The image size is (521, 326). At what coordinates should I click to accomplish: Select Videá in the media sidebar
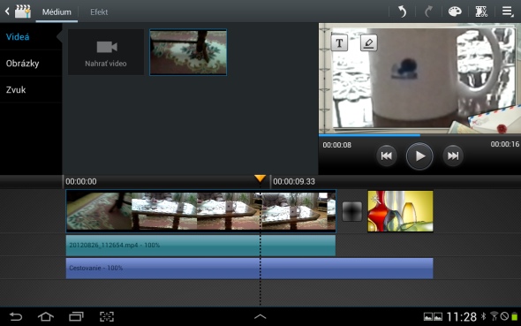click(31, 36)
